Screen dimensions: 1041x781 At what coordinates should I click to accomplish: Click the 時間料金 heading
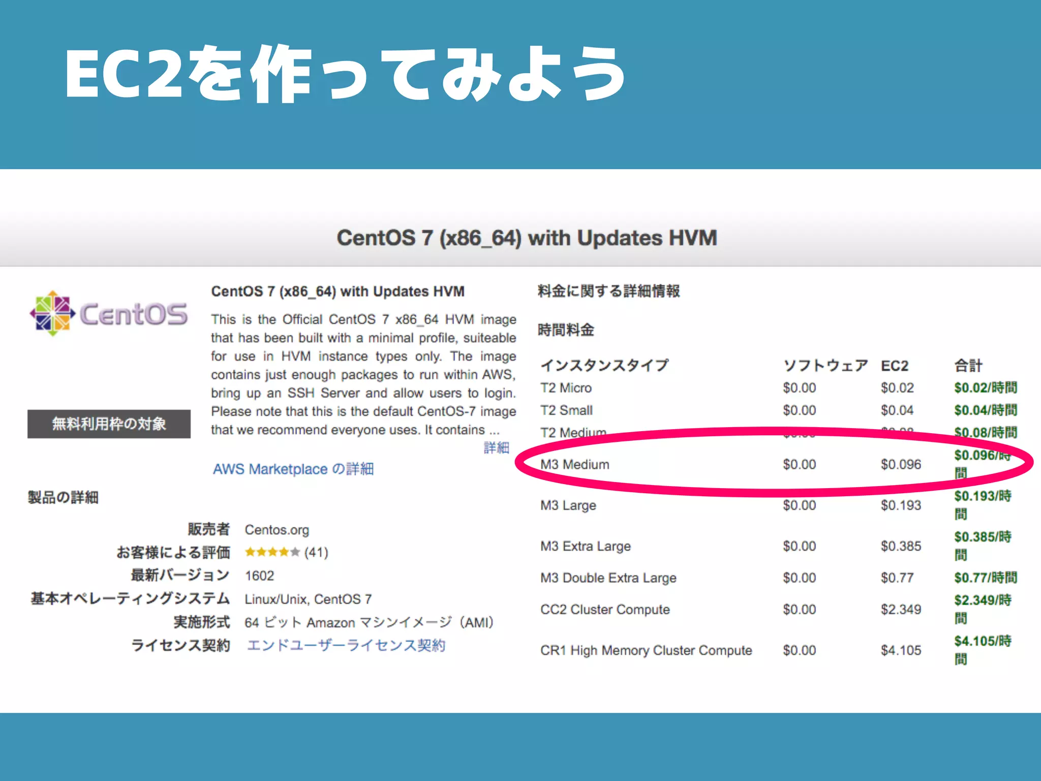[x=566, y=330]
